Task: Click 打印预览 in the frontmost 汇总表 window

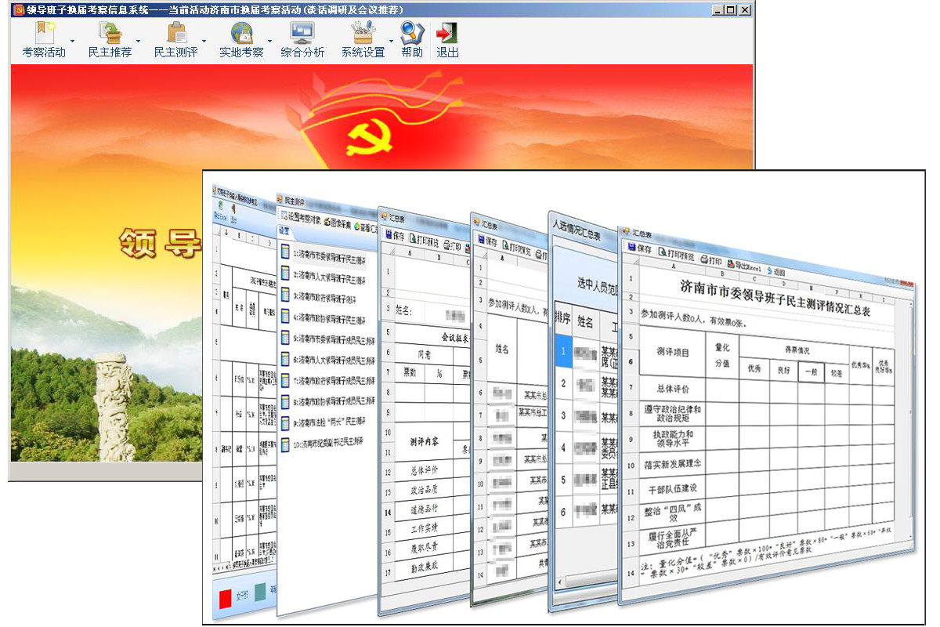Action: [x=677, y=255]
